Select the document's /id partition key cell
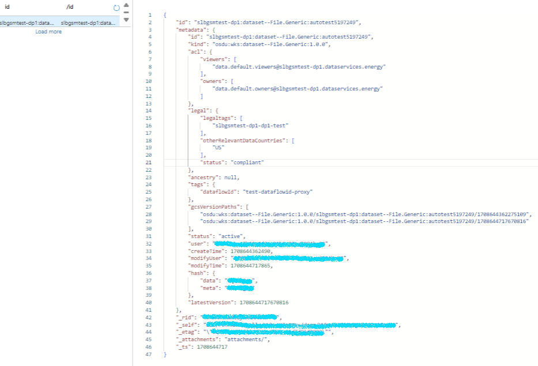This screenshot has width=538, height=366. [x=88, y=23]
